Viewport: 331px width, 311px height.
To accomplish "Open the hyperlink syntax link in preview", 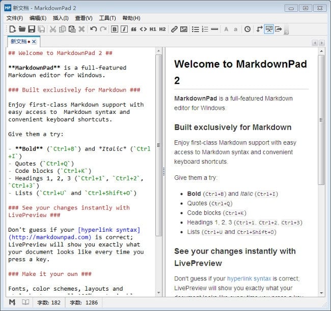I will coord(249,278).
